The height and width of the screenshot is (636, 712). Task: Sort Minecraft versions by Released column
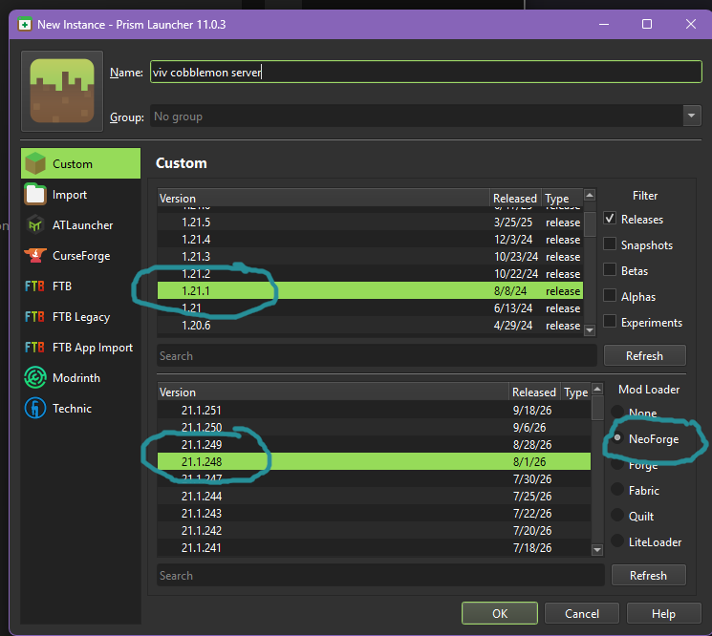(x=515, y=199)
